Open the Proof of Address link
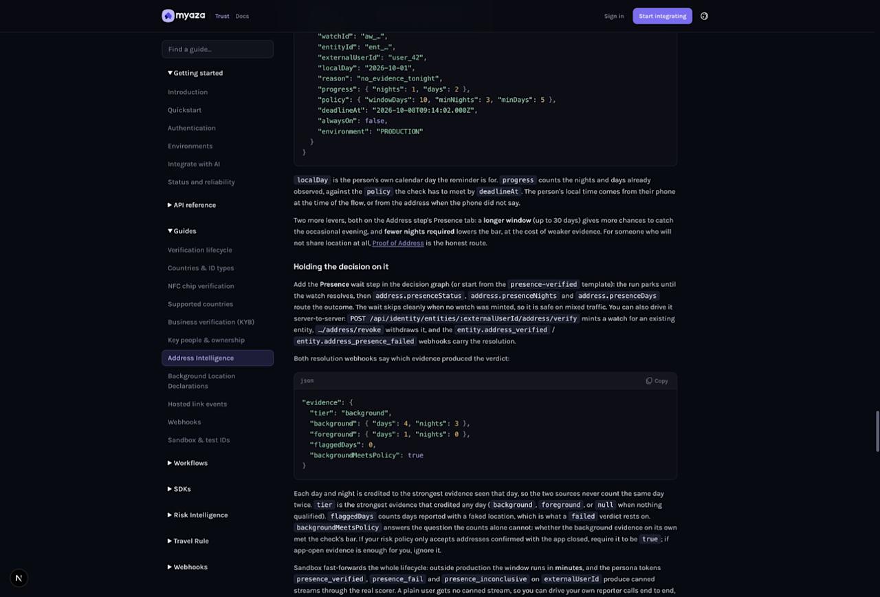 [x=398, y=243]
